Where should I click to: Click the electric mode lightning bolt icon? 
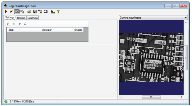point(11,12)
